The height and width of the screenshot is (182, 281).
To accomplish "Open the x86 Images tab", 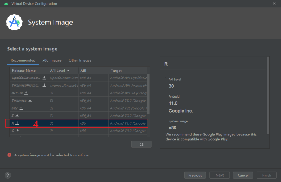I will (52, 60).
